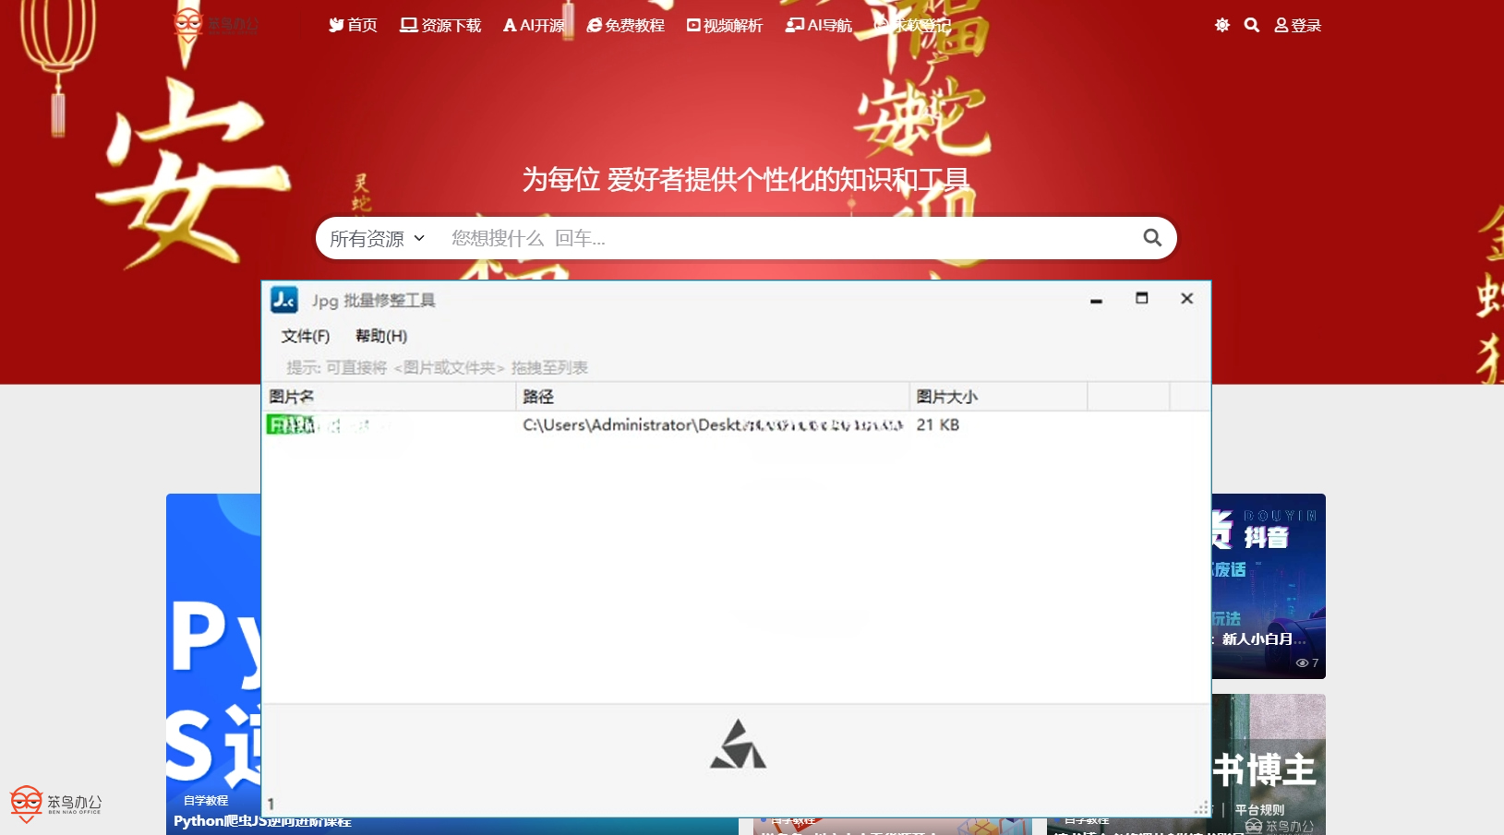Viewport: 1504px width, 835px height.
Task: Click the search input field
Action: pyautogui.click(x=739, y=237)
